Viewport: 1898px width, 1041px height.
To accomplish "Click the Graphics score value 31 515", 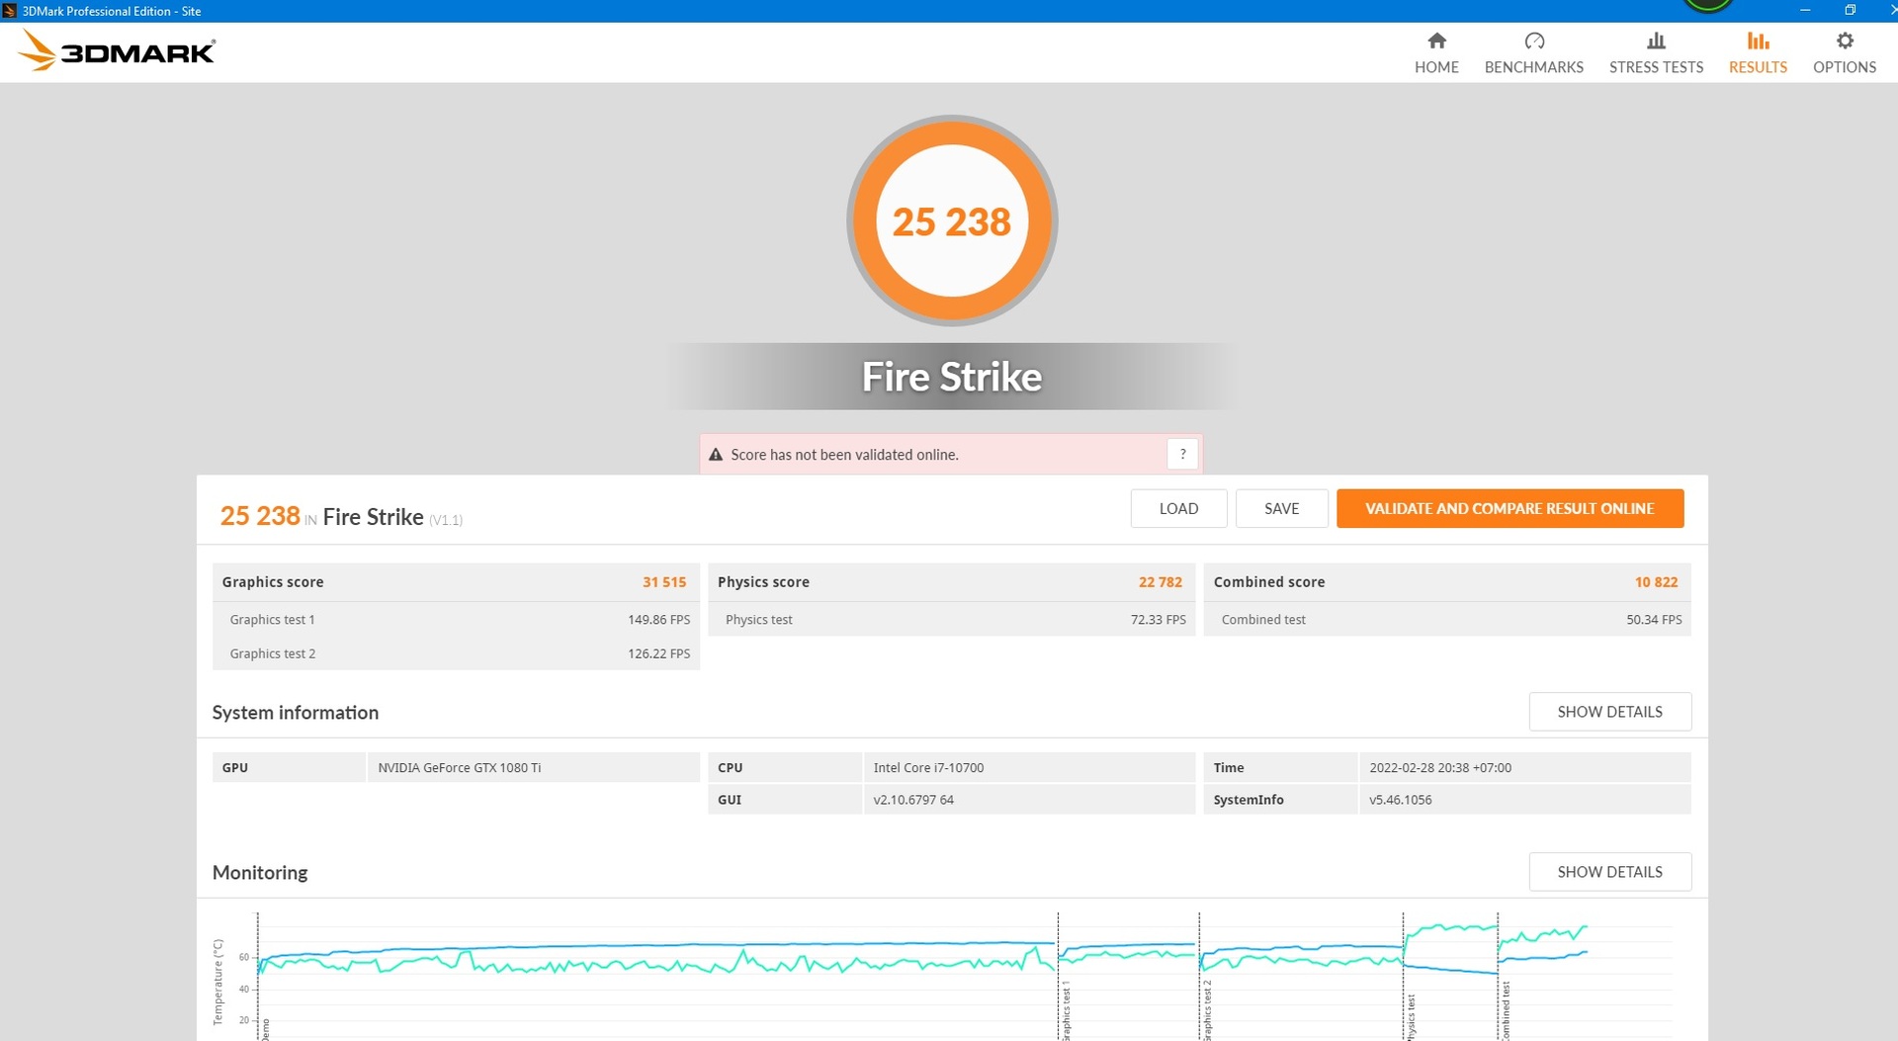I will click(664, 582).
